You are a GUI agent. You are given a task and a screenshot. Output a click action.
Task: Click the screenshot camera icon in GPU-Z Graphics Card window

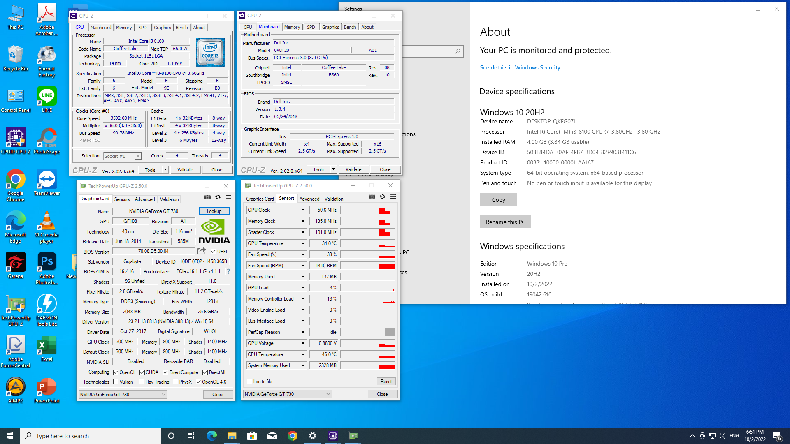[207, 197]
